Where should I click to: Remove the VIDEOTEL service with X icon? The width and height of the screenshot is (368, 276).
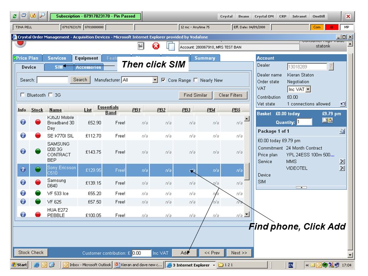[342, 168]
